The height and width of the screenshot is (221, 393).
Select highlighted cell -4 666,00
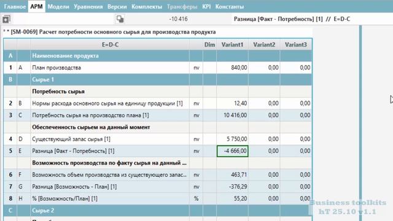(x=232, y=151)
